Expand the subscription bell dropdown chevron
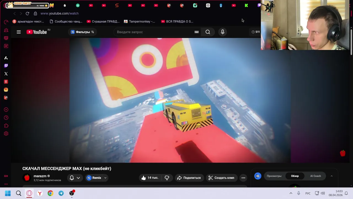The image size is (353, 199). pyautogui.click(x=78, y=178)
